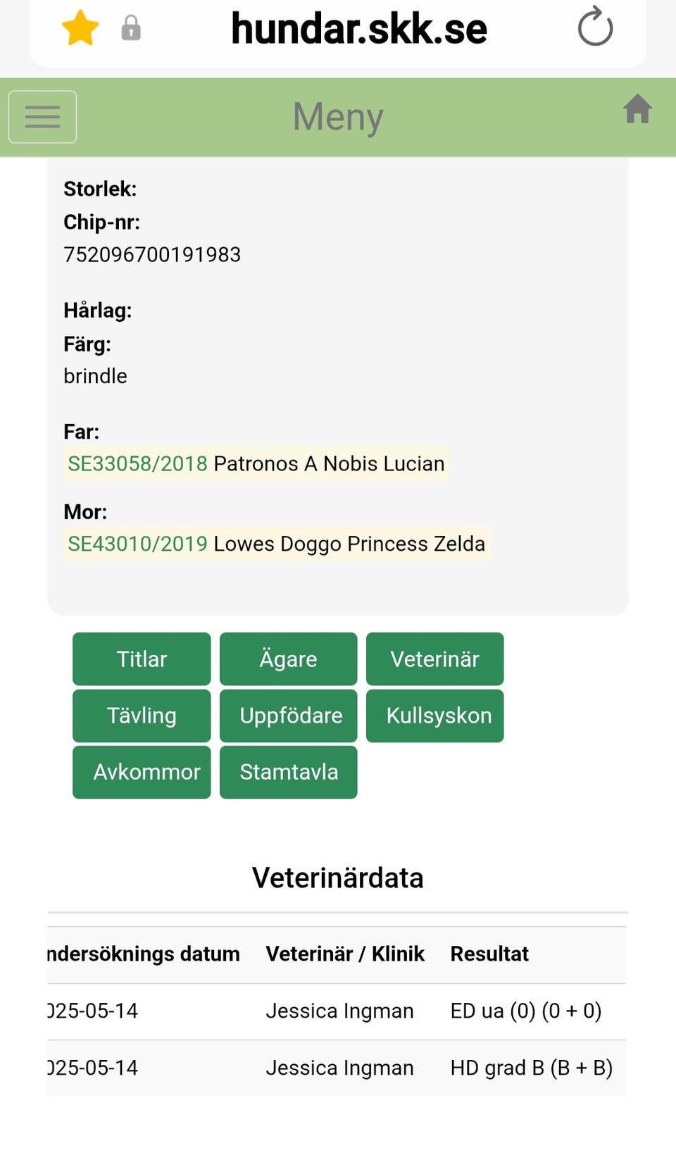The height and width of the screenshot is (1167, 676).
Task: Tap the padlock site security icon
Action: click(131, 28)
